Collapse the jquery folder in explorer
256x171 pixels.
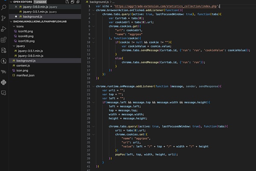click(14, 46)
